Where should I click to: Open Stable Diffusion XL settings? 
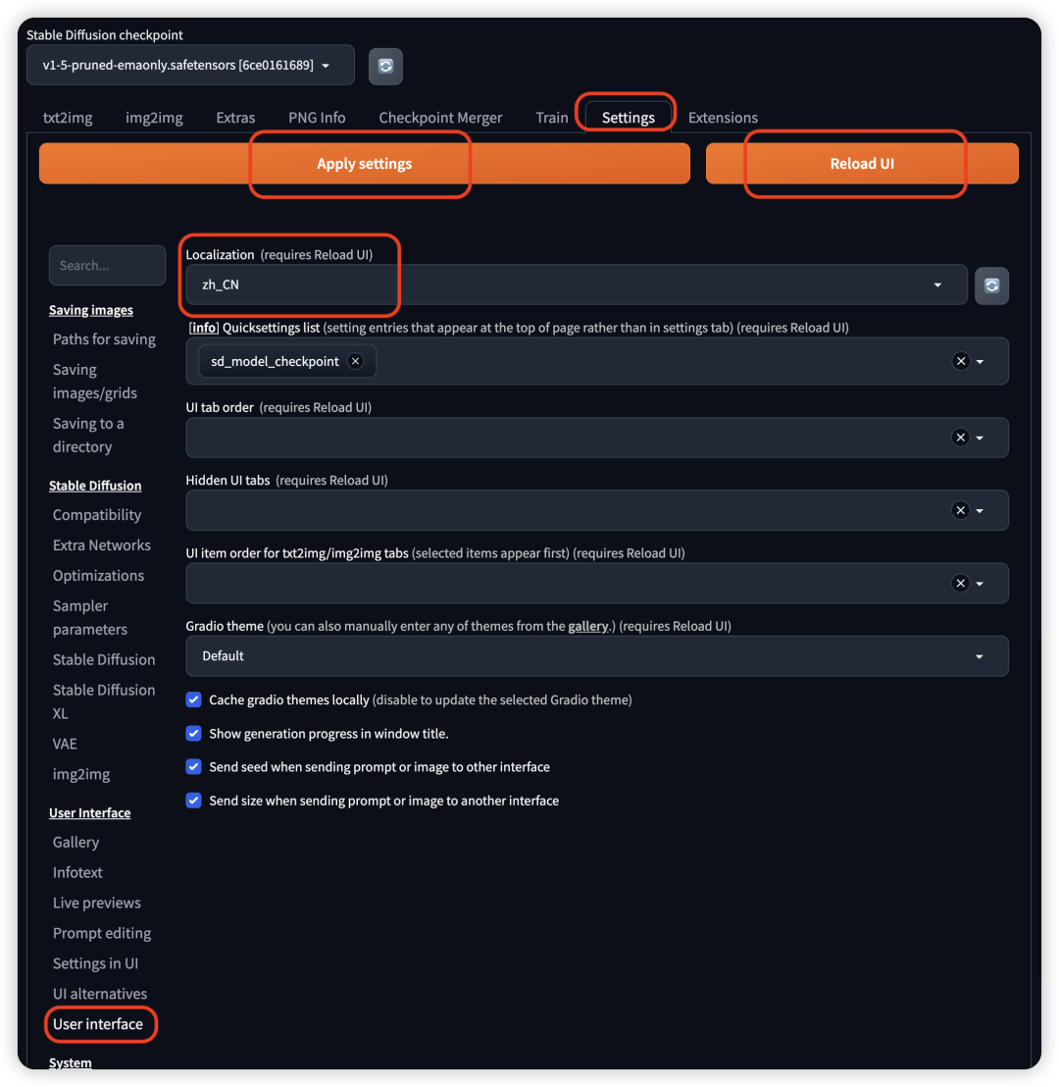[x=104, y=700]
